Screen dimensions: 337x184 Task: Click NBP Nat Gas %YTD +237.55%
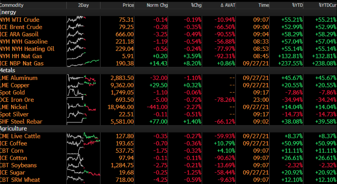[290, 64]
